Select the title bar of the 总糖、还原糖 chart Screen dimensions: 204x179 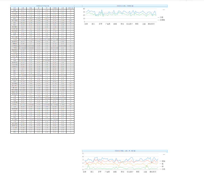point(125,6)
